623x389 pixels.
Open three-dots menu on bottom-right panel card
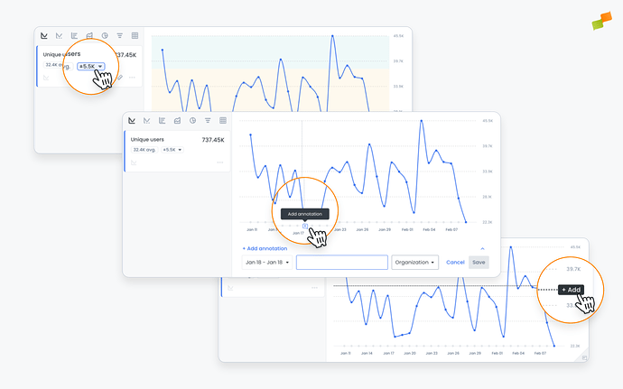(315, 288)
